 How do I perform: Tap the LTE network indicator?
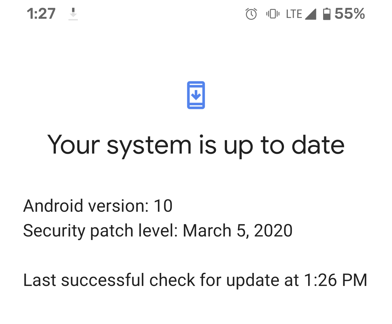(x=294, y=14)
